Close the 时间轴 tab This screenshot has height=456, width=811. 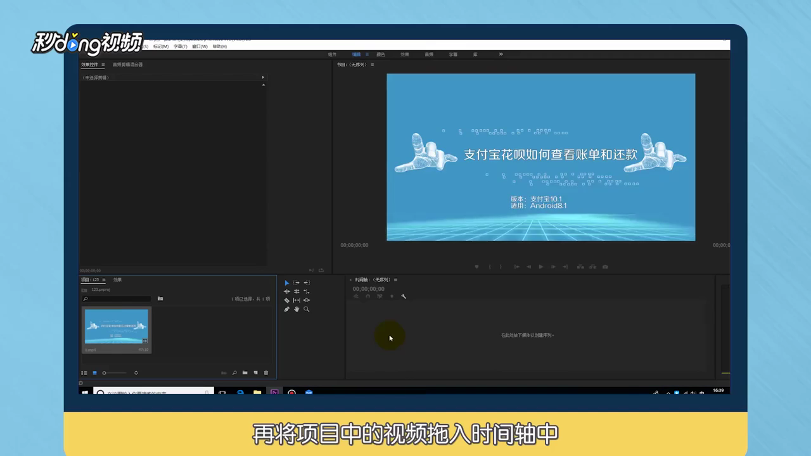click(x=350, y=280)
